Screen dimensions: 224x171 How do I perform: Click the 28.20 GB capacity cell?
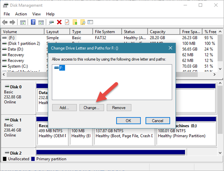[x=157, y=38]
